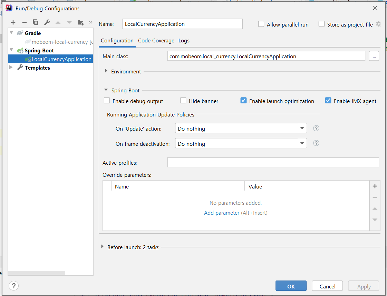
Task: Click the Add parameter link
Action: [x=221, y=213]
